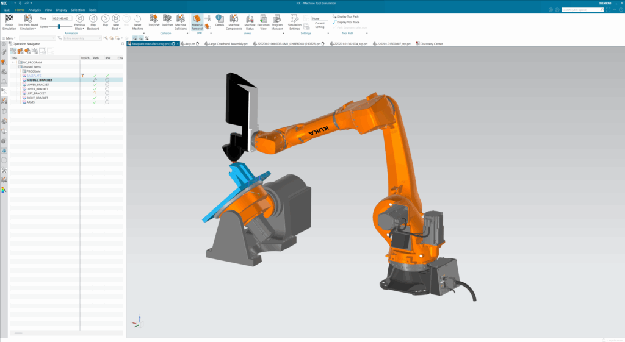Open the View ribbon tab
Image resolution: width=625 pixels, height=342 pixels.
48,10
